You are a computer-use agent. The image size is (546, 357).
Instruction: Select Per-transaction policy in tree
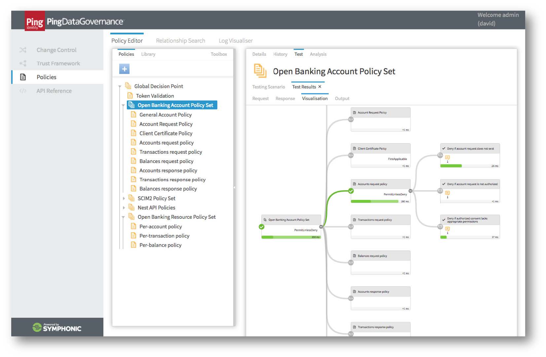point(164,236)
